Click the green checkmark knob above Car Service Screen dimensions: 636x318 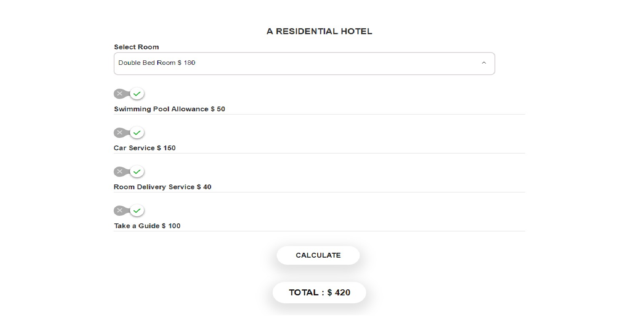click(x=137, y=133)
